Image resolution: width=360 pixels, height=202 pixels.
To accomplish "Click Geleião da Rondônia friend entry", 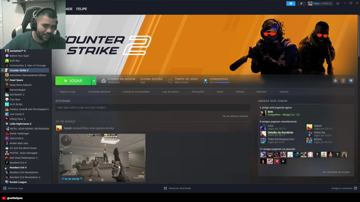I will (x=277, y=134).
